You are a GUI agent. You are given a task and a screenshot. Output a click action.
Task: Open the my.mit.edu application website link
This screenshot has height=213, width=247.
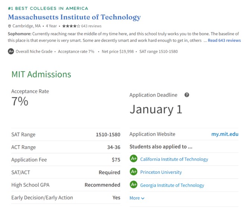[x=225, y=134]
